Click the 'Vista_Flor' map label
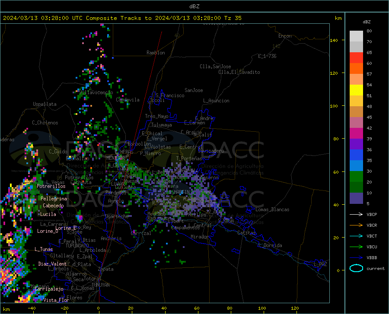This screenshot has height=314, width=389. pyautogui.click(x=56, y=300)
